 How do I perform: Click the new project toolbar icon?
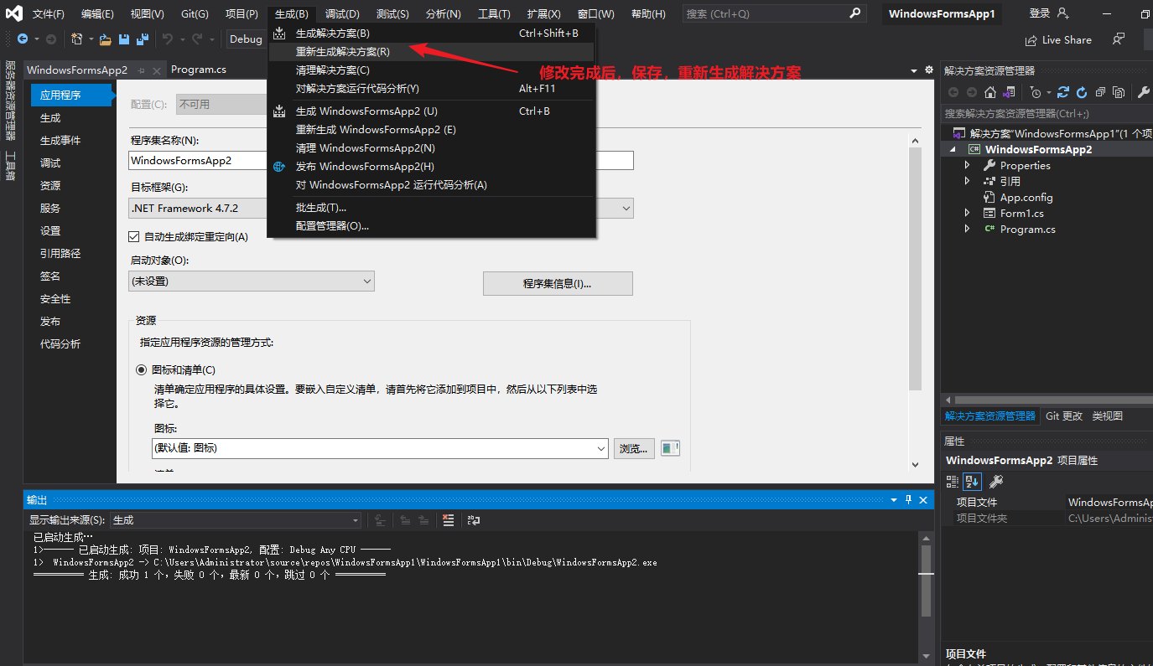(x=77, y=39)
